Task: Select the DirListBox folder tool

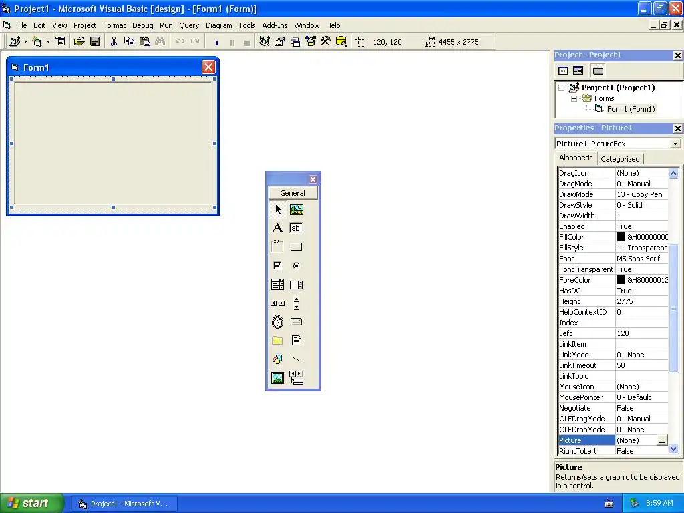Action: click(277, 340)
